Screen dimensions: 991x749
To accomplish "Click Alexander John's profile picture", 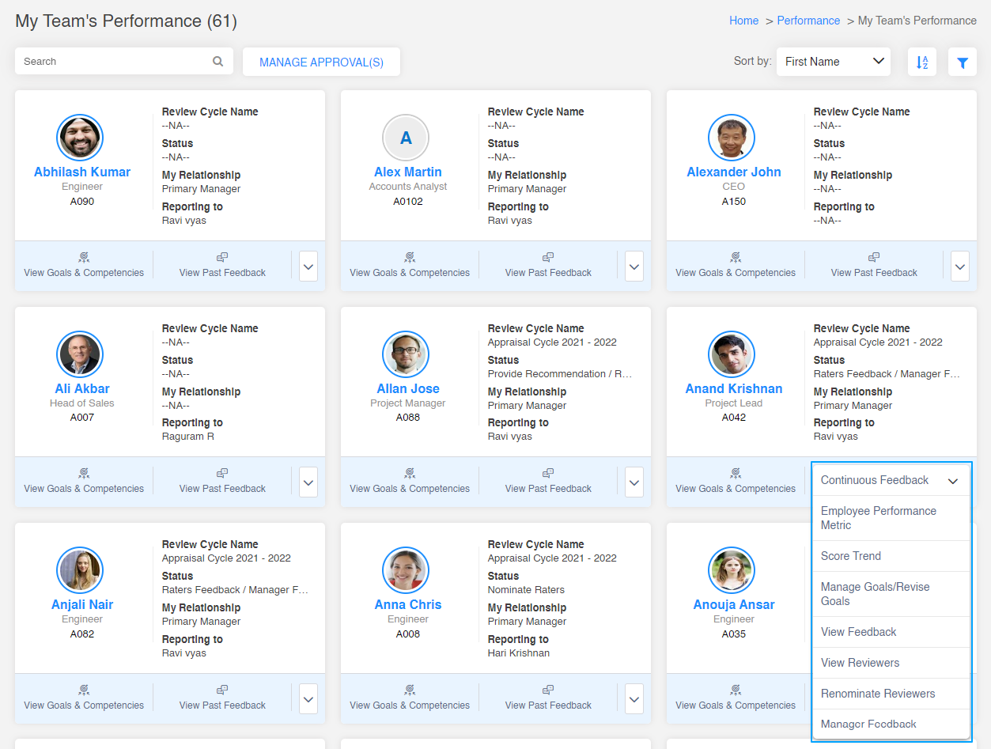I will [x=732, y=137].
